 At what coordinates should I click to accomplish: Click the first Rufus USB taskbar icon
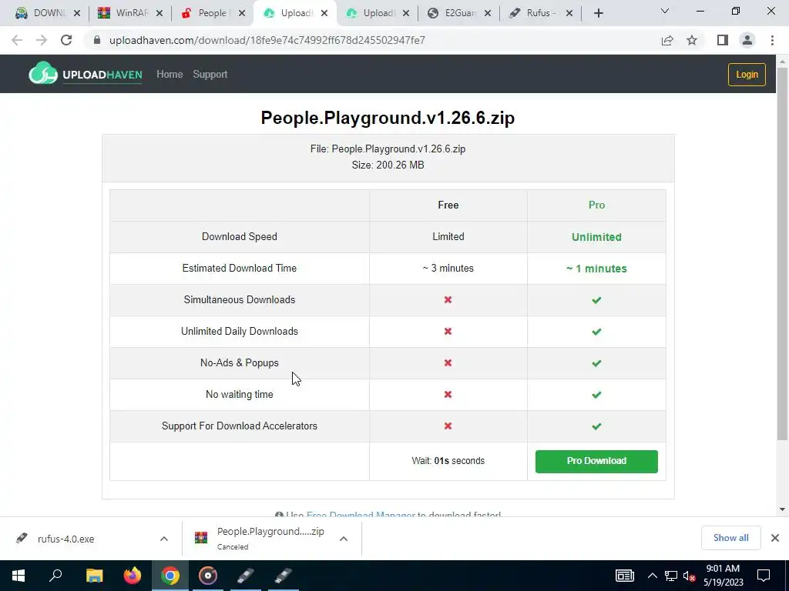pos(246,576)
